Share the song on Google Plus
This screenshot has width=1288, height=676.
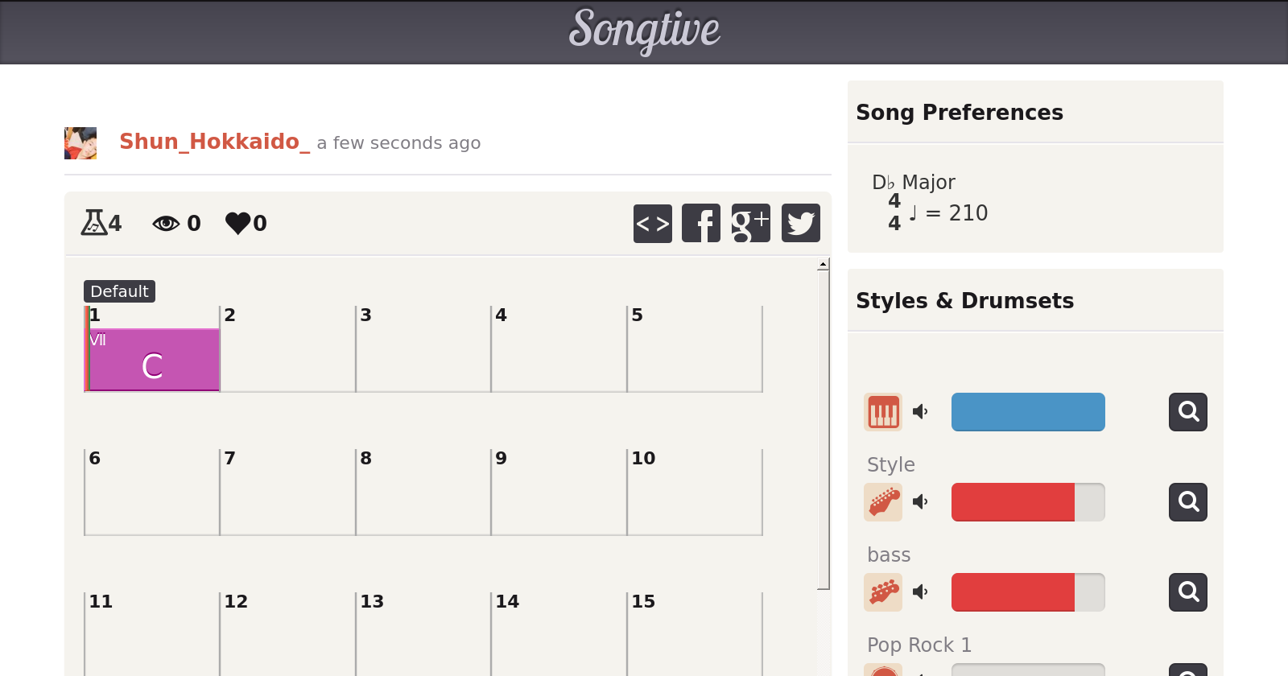click(750, 224)
